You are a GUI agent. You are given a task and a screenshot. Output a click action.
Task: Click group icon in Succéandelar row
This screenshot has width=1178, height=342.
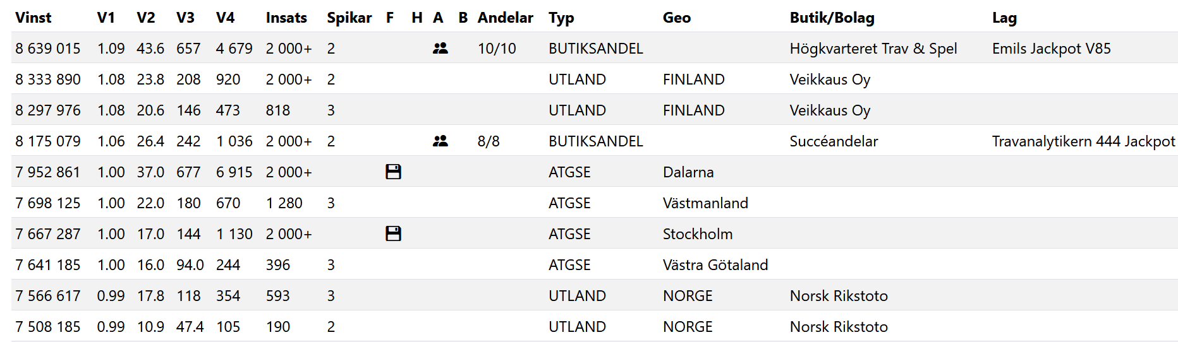click(440, 141)
